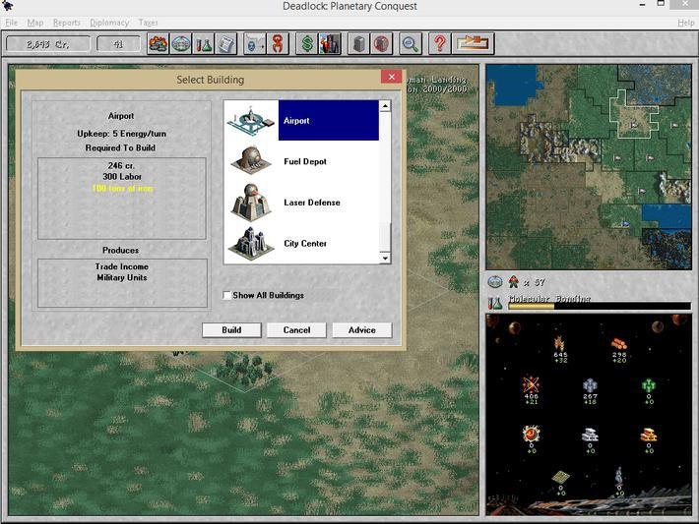Click the magnifying glass zoom icon

(411, 43)
